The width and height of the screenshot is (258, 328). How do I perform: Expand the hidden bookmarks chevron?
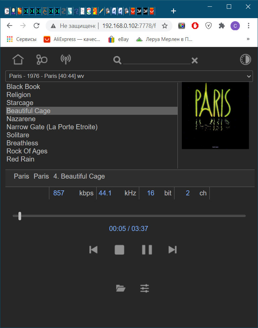pos(248,39)
